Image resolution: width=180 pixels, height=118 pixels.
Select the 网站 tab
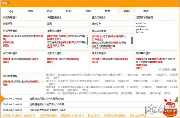point(127,11)
